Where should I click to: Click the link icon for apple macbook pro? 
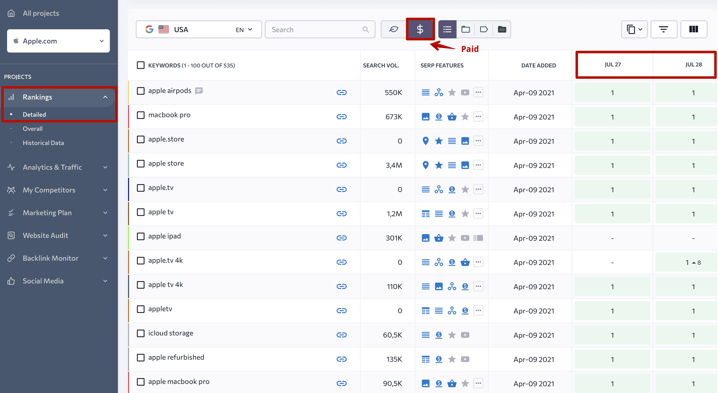point(341,383)
